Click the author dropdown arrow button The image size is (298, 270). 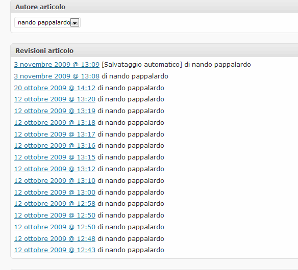75,23
